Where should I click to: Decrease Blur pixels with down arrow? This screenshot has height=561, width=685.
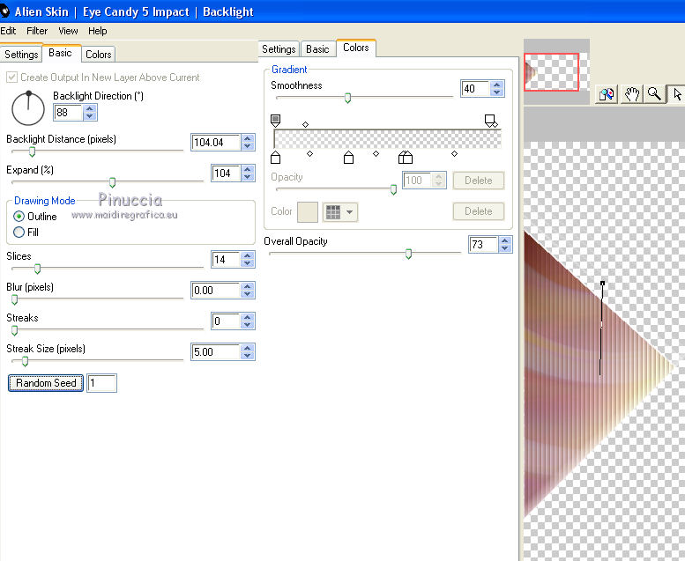[x=247, y=294]
